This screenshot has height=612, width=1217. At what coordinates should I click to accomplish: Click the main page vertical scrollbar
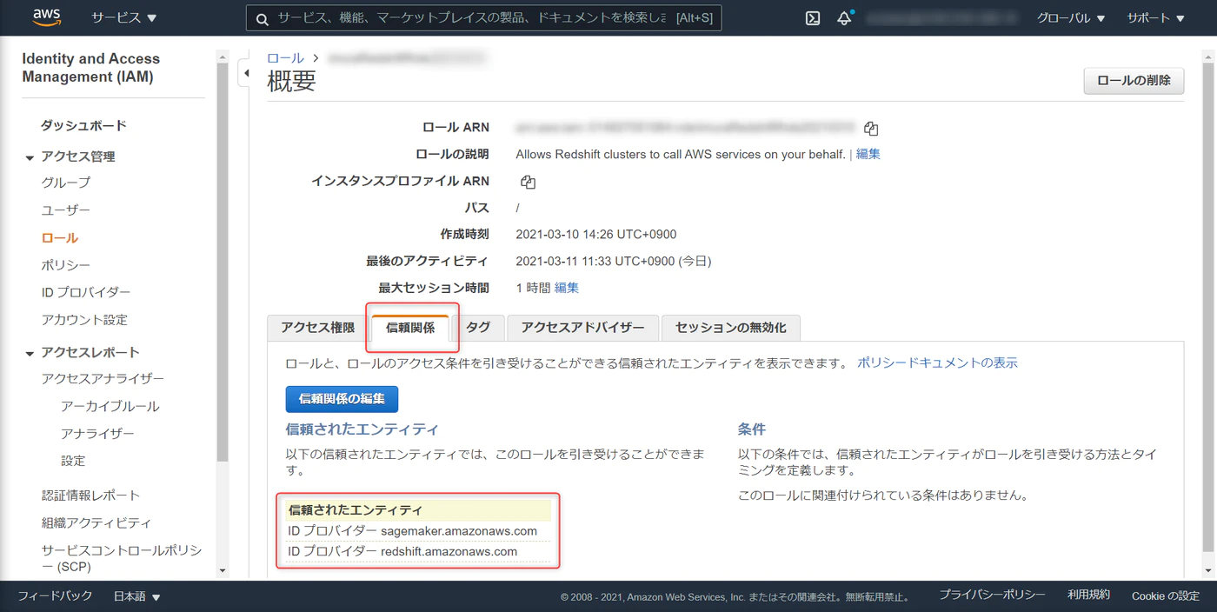coord(1209,309)
